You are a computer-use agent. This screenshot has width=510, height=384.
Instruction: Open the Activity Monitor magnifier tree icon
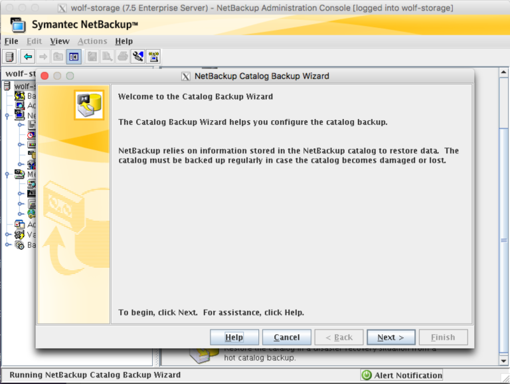(19, 105)
